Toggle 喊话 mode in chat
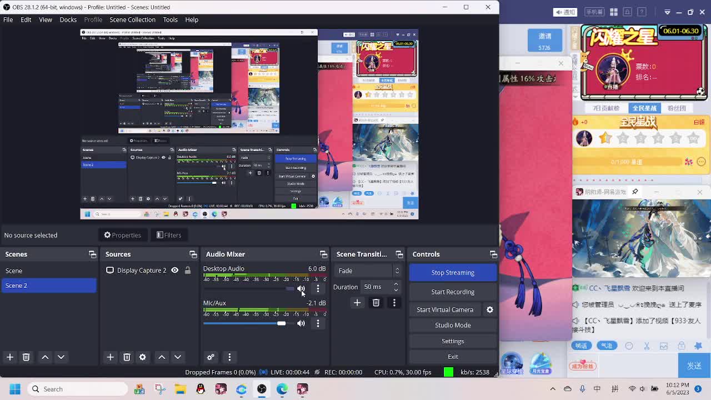711x400 pixels. pyautogui.click(x=581, y=346)
